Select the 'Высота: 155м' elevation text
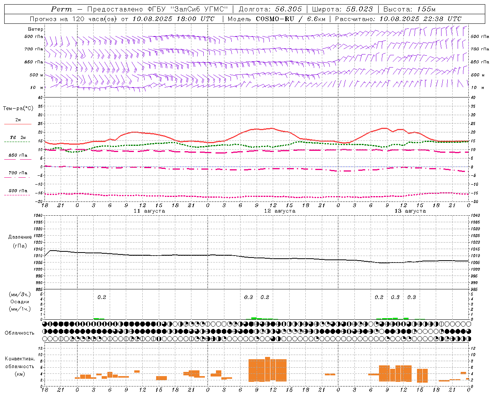491x393 pixels. tap(409, 9)
